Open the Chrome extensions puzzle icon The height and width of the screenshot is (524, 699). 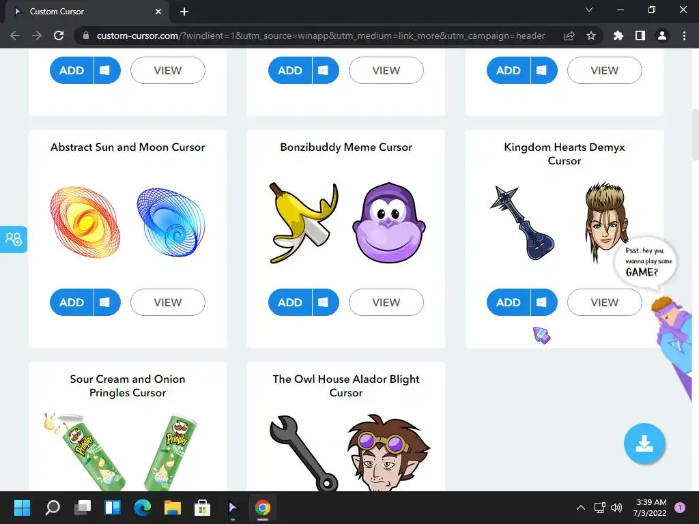(618, 35)
